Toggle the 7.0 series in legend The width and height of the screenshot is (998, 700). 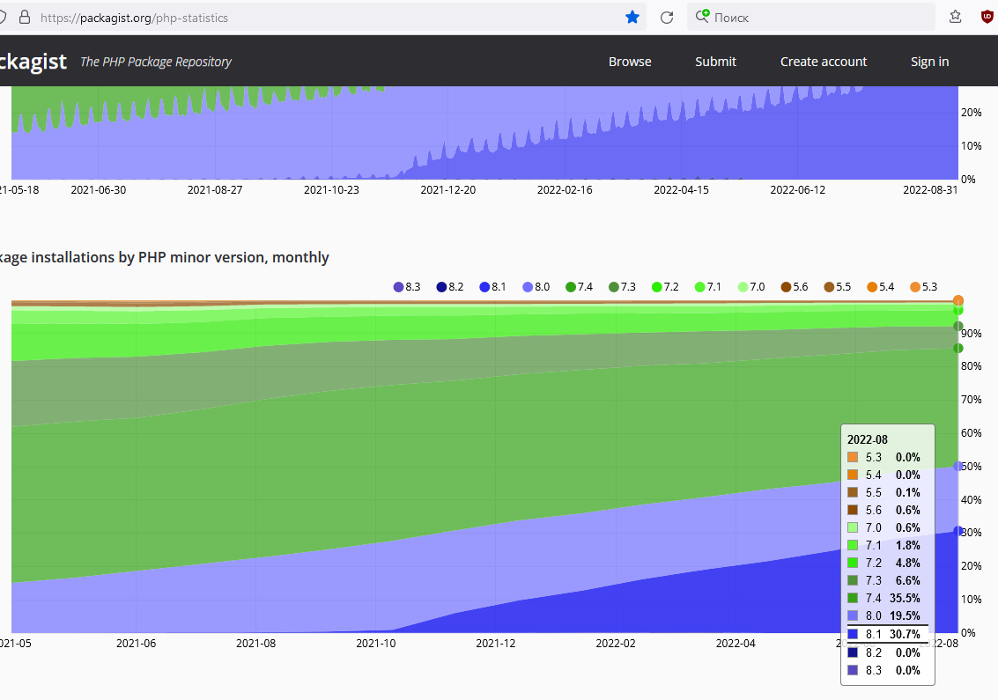pos(751,287)
